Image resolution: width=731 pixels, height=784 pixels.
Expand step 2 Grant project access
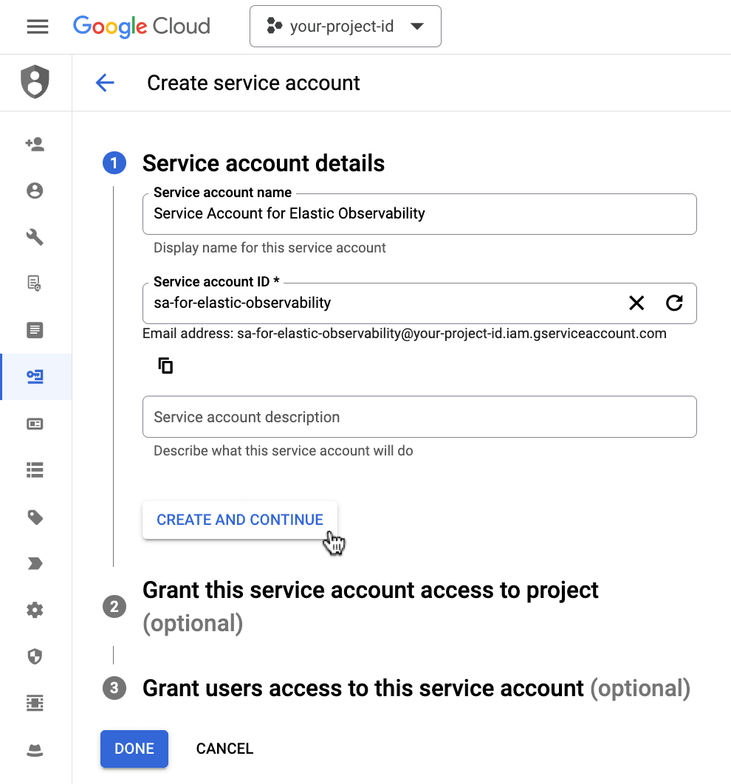(370, 591)
